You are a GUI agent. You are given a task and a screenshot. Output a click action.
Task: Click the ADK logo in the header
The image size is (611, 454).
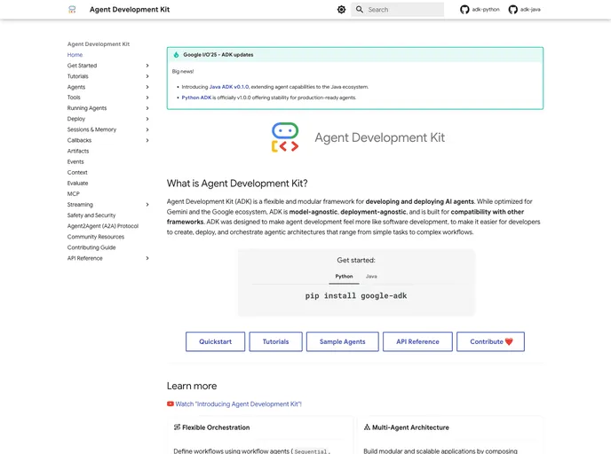click(72, 10)
